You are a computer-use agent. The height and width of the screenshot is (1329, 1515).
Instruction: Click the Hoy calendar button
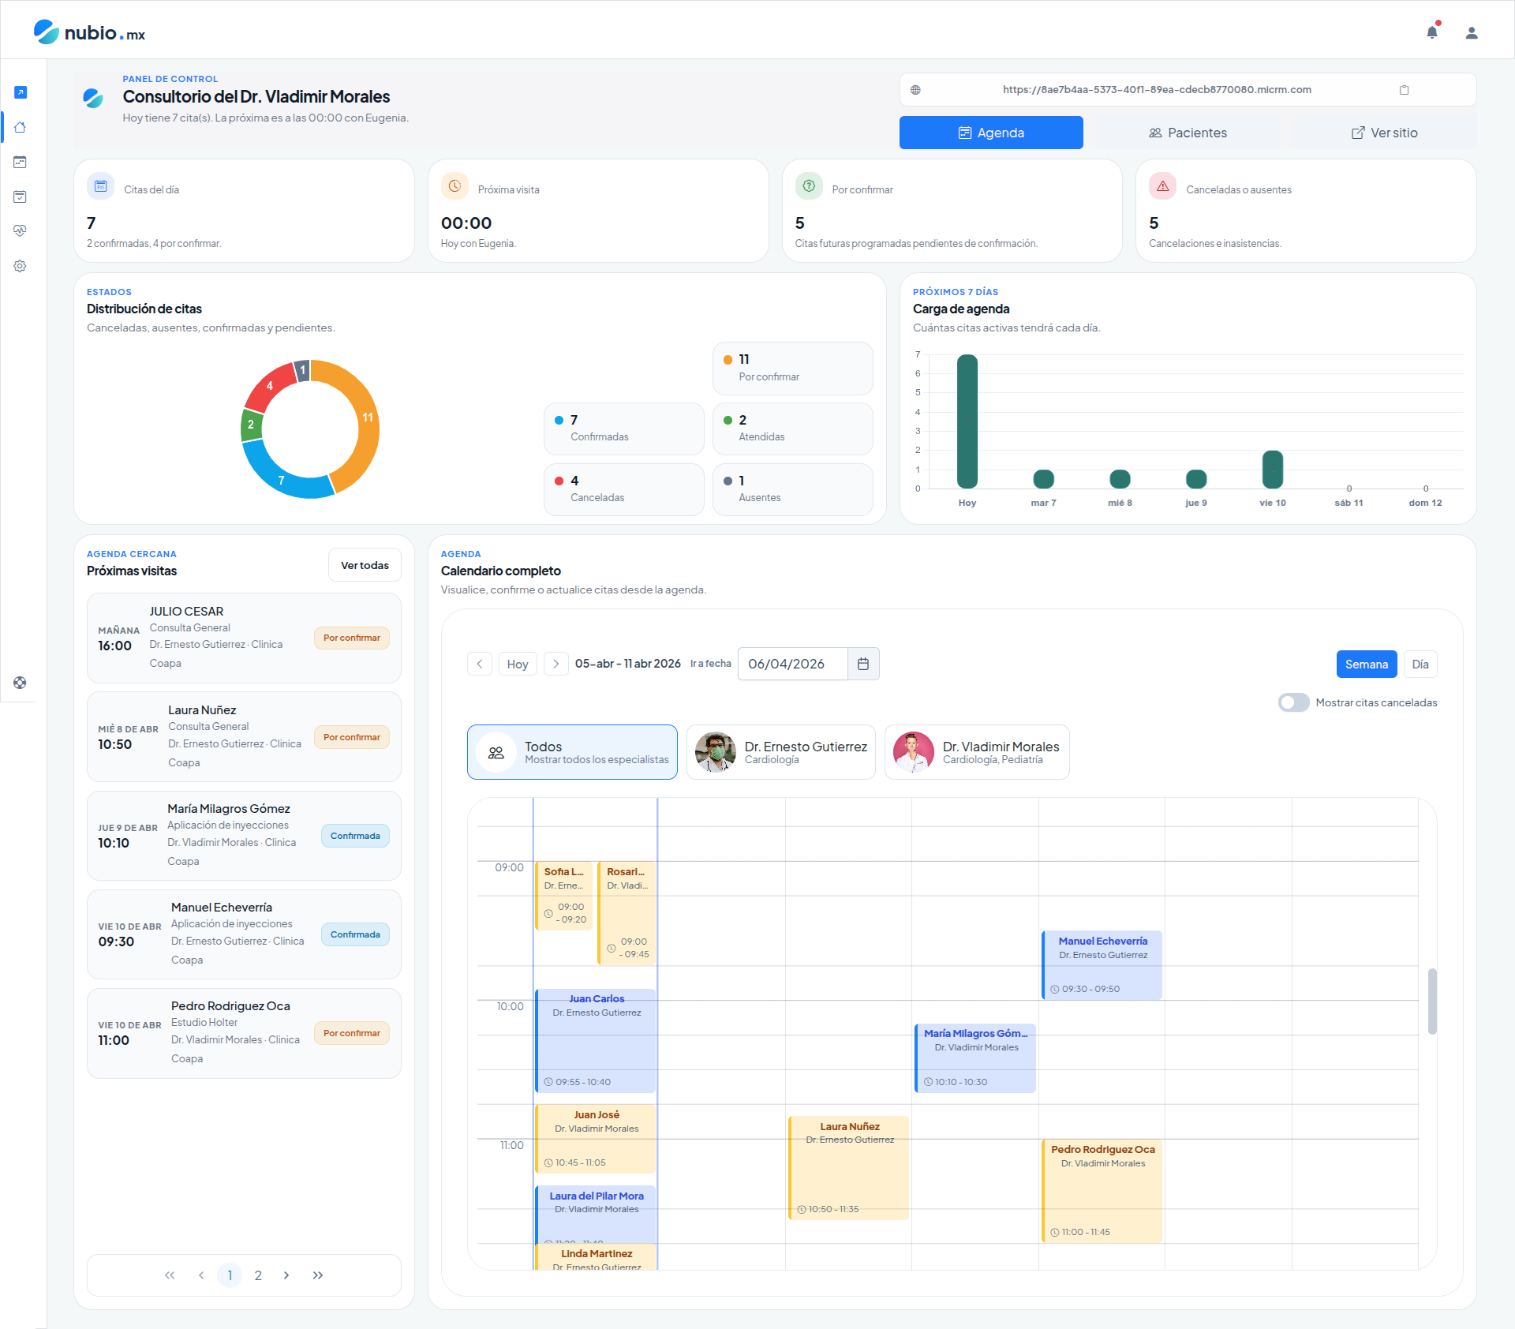click(518, 664)
